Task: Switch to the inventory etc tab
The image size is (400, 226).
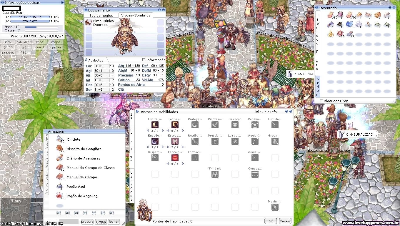Action: point(318,65)
